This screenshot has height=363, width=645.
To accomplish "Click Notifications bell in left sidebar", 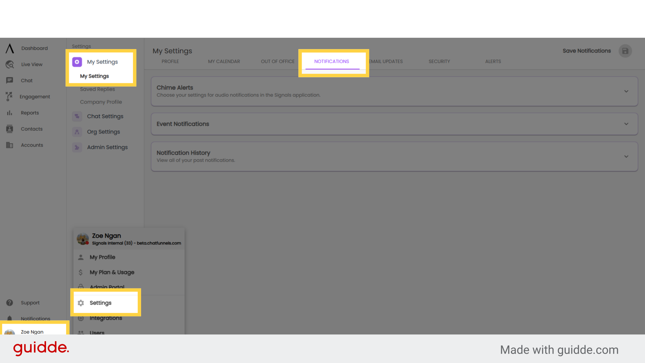I will pyautogui.click(x=9, y=318).
